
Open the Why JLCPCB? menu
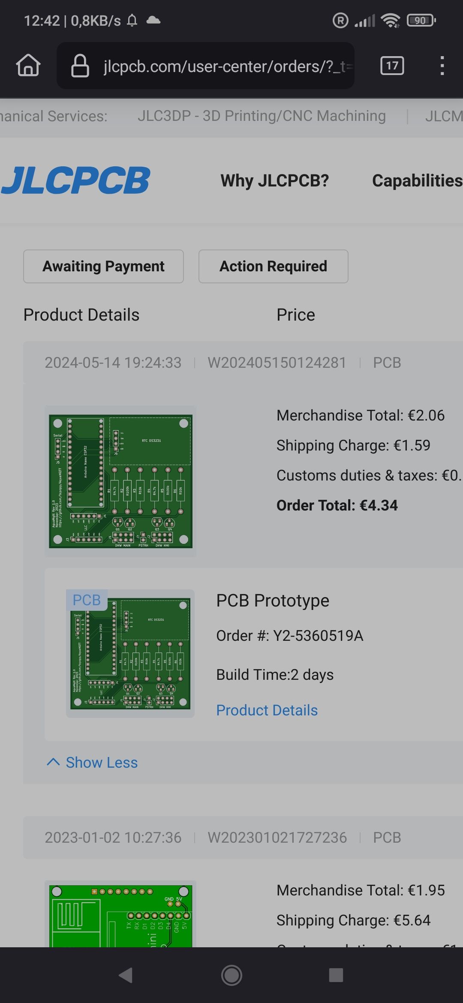point(274,180)
